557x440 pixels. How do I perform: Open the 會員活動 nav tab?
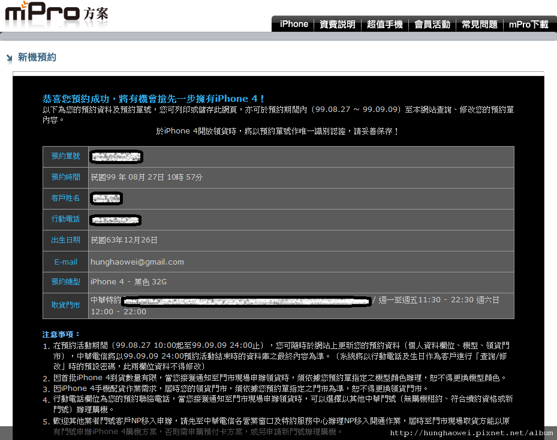(x=432, y=24)
